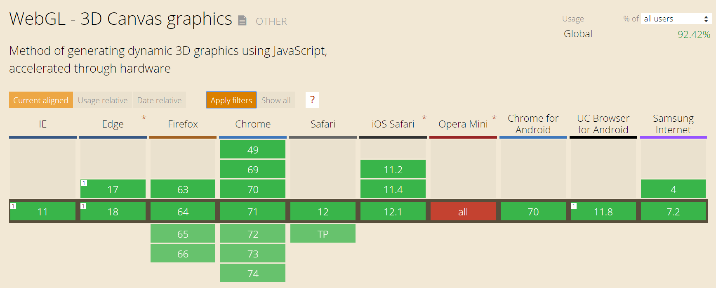This screenshot has width=716, height=288.
Task: Click the Chrome column header
Action: click(253, 124)
